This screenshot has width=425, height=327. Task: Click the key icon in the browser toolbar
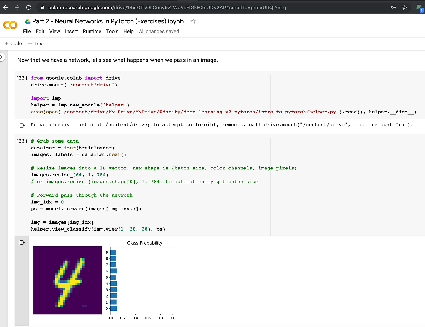(393, 7)
